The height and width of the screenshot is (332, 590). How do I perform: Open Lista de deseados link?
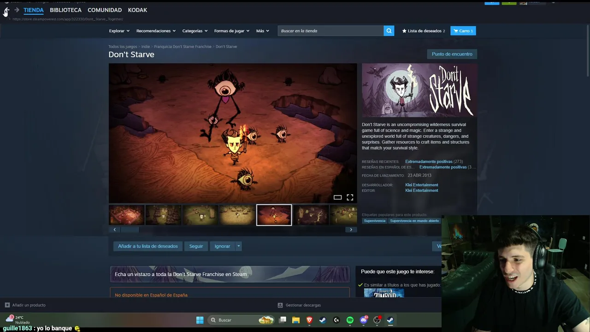point(424,31)
